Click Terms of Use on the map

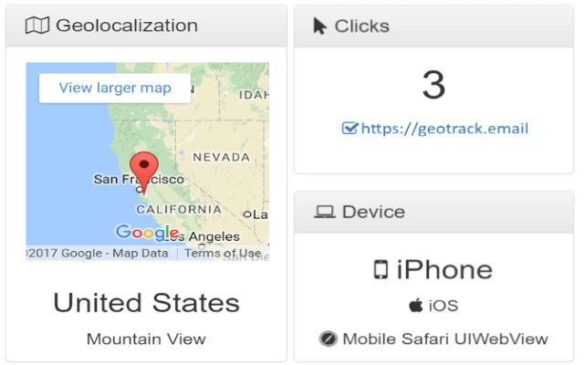pyautogui.click(x=223, y=253)
